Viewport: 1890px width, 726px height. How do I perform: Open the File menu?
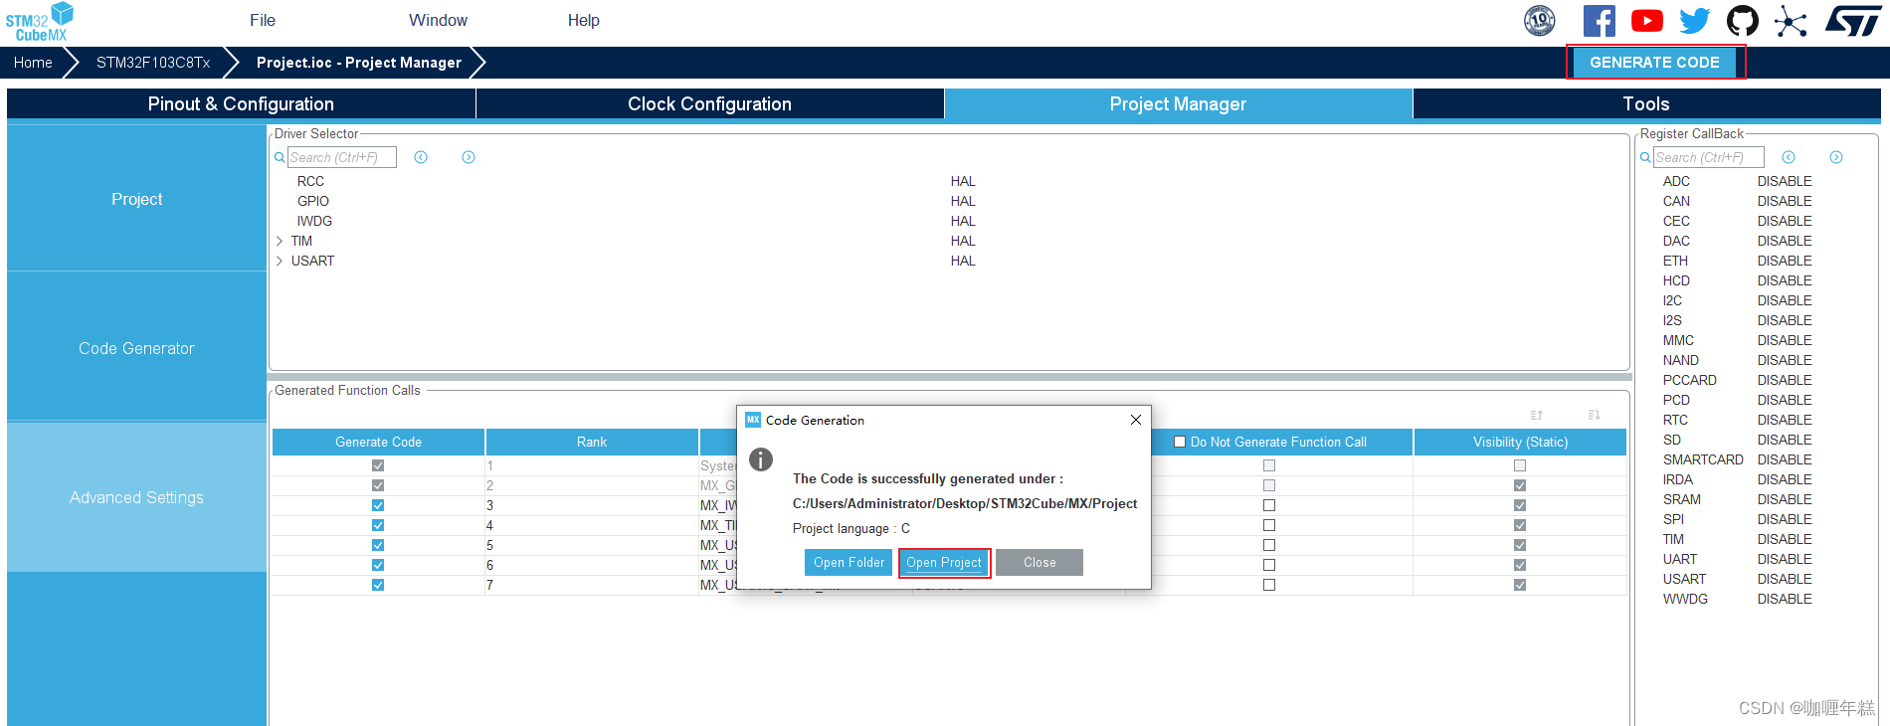coord(263,20)
